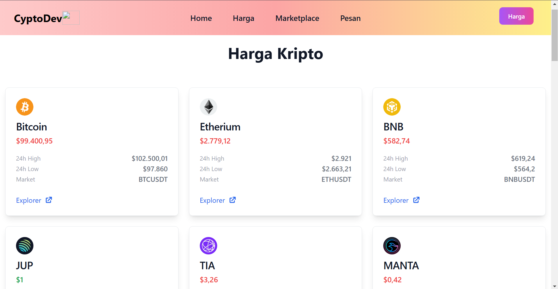Open the Etherium Explorer link
Image resolution: width=558 pixels, height=289 pixels.
pos(212,200)
